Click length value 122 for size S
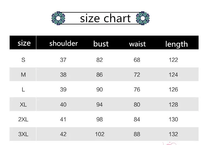The height and width of the screenshot is (145, 206). [x=174, y=60]
